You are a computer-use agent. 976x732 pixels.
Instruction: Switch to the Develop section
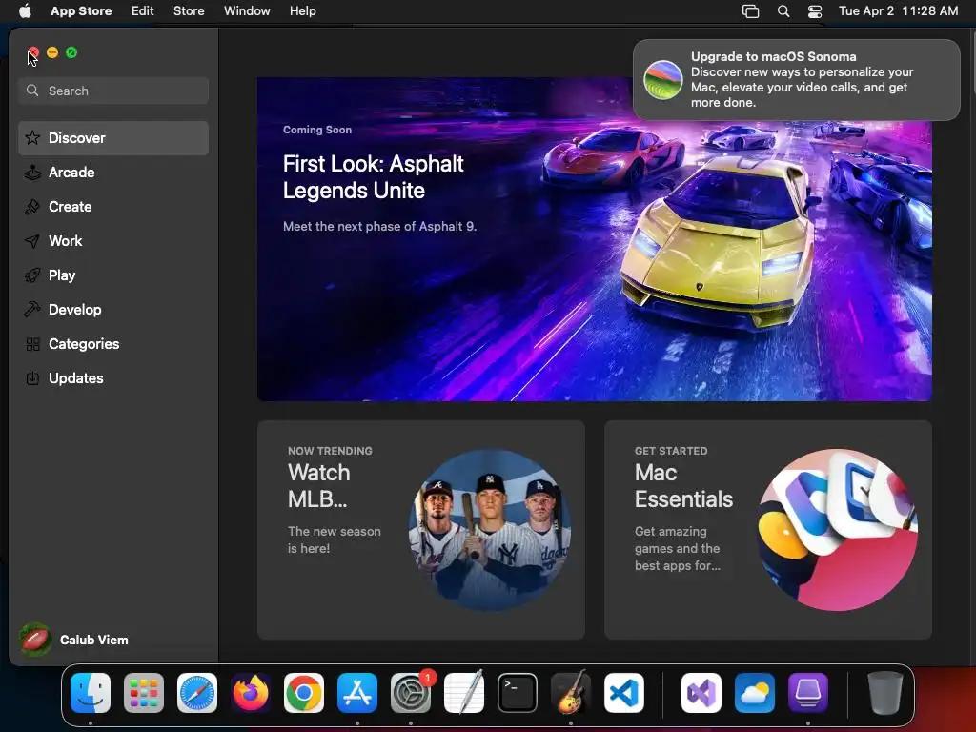point(113,310)
